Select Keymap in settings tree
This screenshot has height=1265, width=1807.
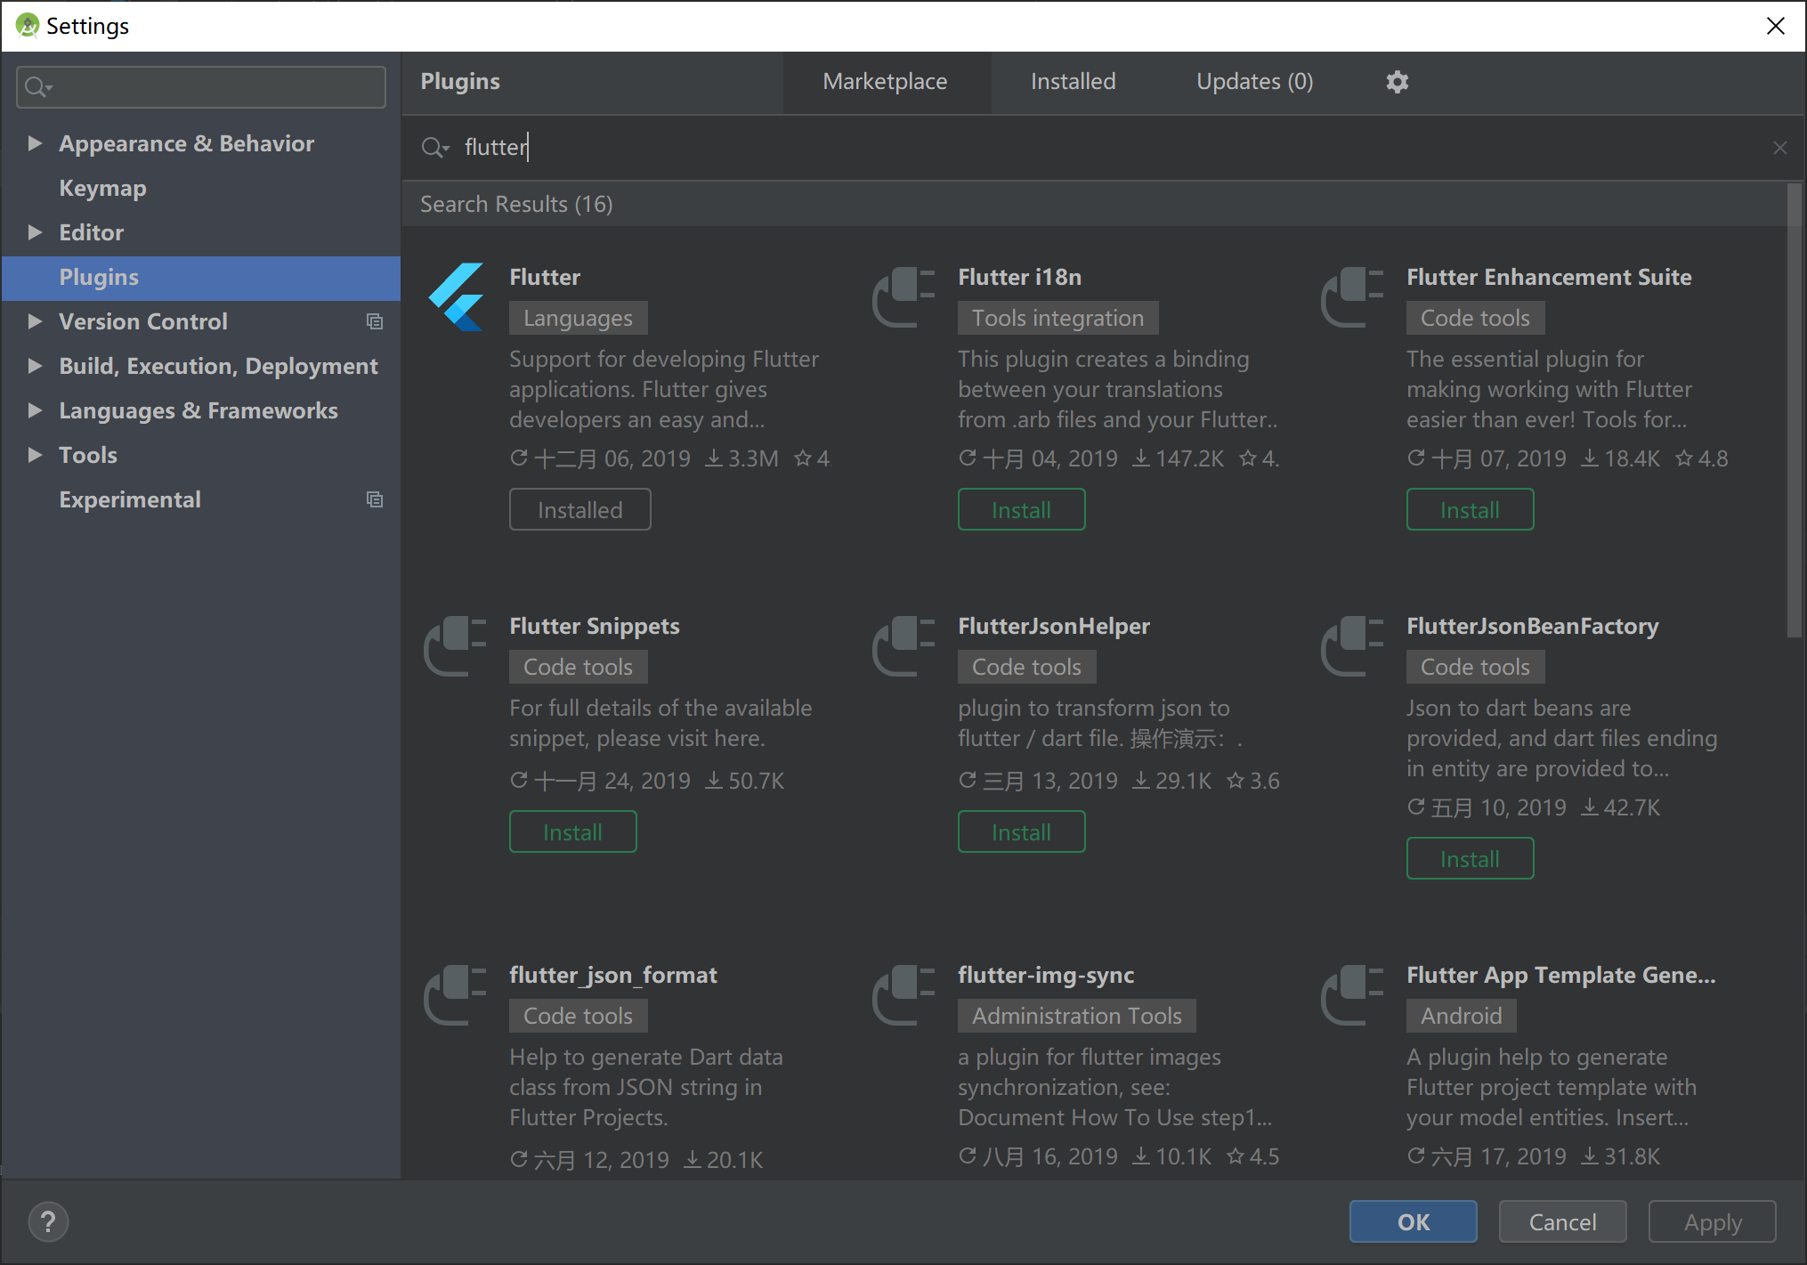(x=102, y=188)
